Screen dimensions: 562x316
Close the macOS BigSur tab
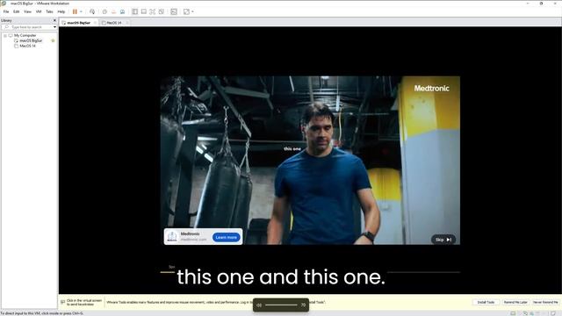(x=95, y=23)
